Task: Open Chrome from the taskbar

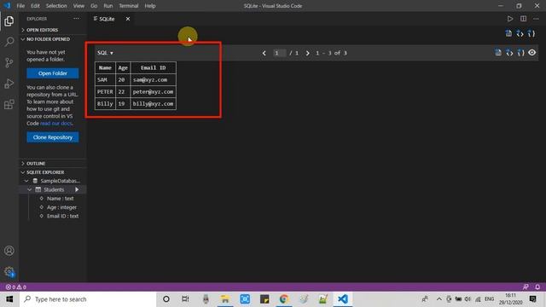Action: coord(284,299)
